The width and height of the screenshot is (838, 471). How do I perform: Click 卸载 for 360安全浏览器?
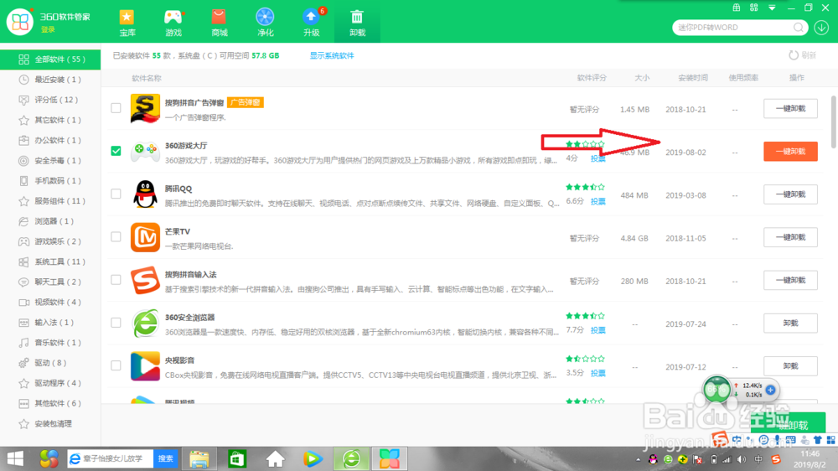click(x=790, y=323)
